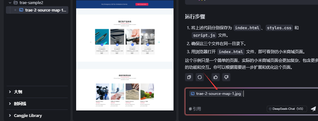Click the image icon inside the attachment chip
This screenshot has width=318, height=121.
pos(193,94)
